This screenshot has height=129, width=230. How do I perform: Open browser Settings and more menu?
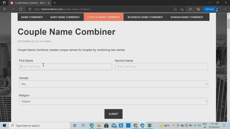(x=225, y=9)
